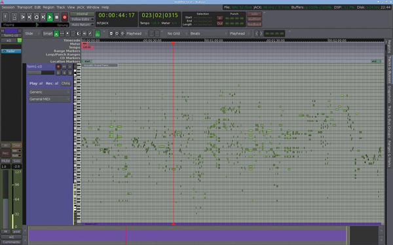Toggle the metronome click icon
Image resolution: width=393 pixels, height=245 pixels.
tap(14, 17)
